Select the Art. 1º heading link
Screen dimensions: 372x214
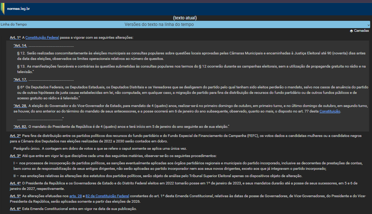[x=15, y=38]
